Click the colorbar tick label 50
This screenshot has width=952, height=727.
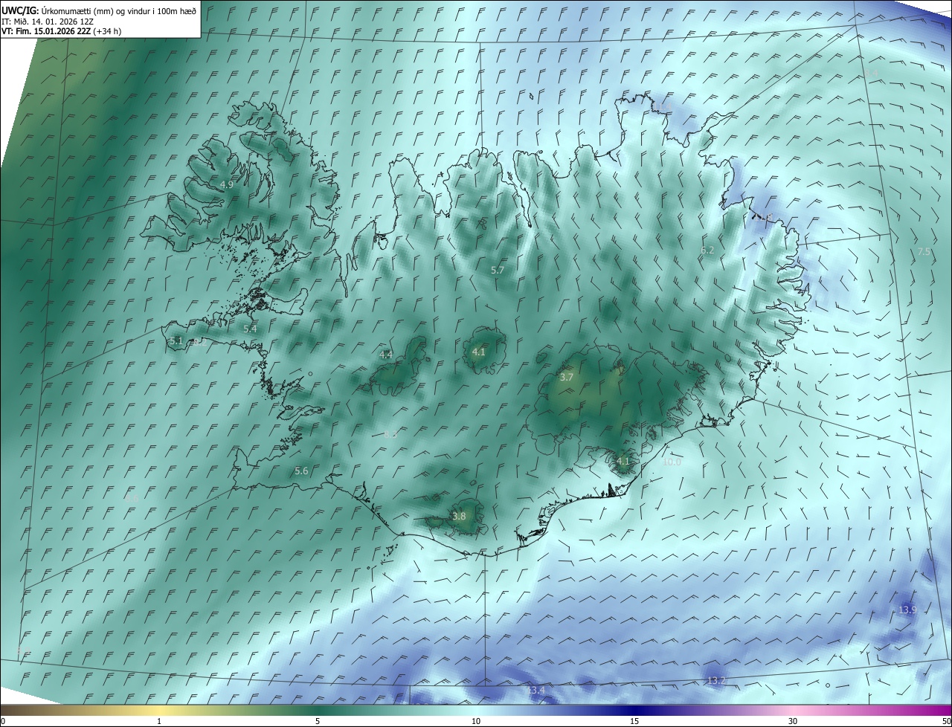click(946, 722)
